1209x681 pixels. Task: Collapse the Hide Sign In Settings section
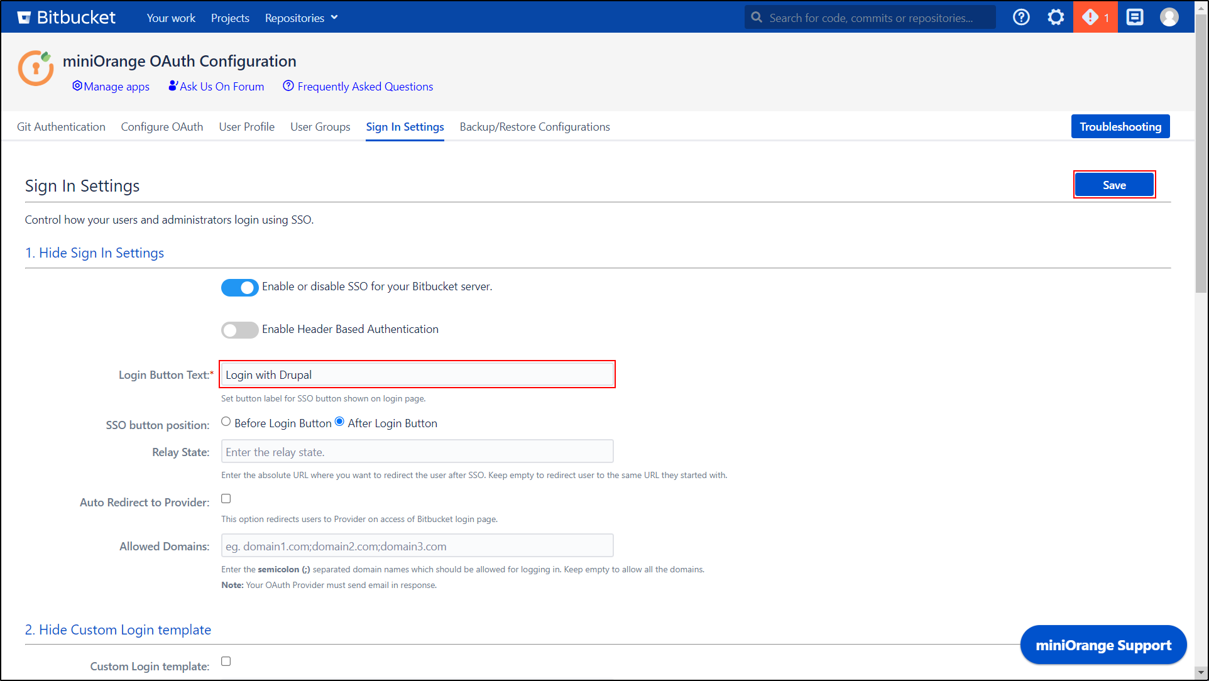pos(94,253)
